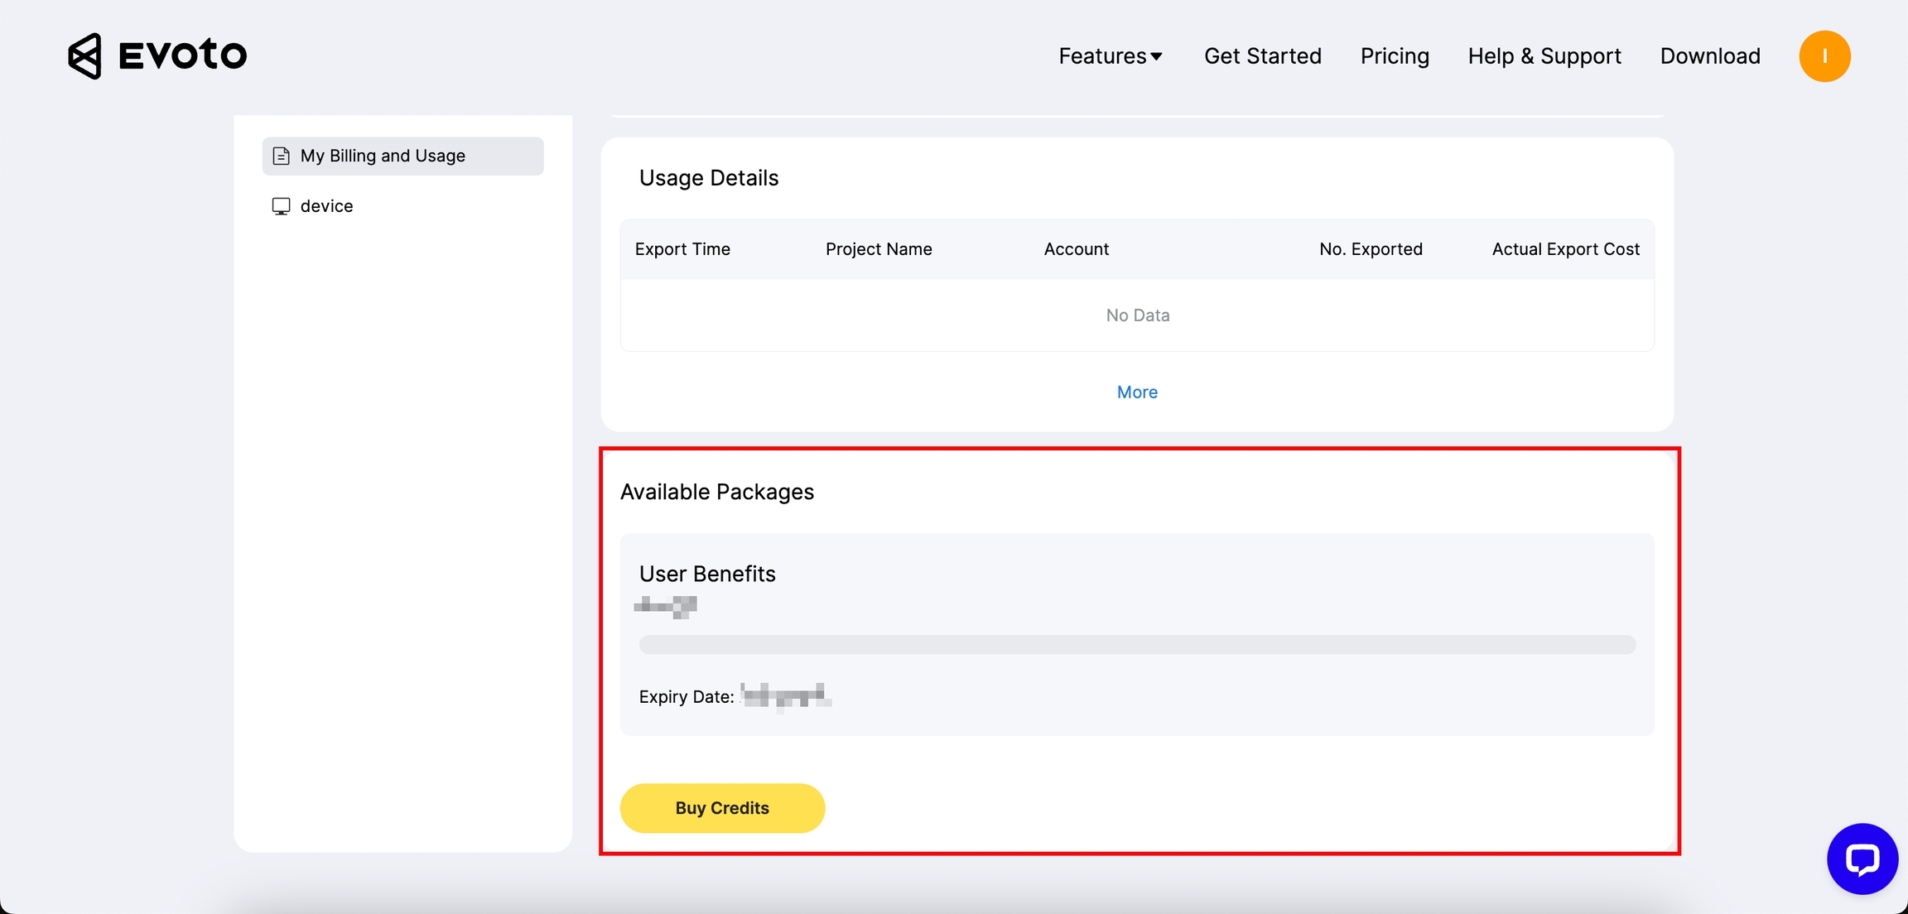Open the Download page
1908x914 pixels.
click(x=1710, y=56)
